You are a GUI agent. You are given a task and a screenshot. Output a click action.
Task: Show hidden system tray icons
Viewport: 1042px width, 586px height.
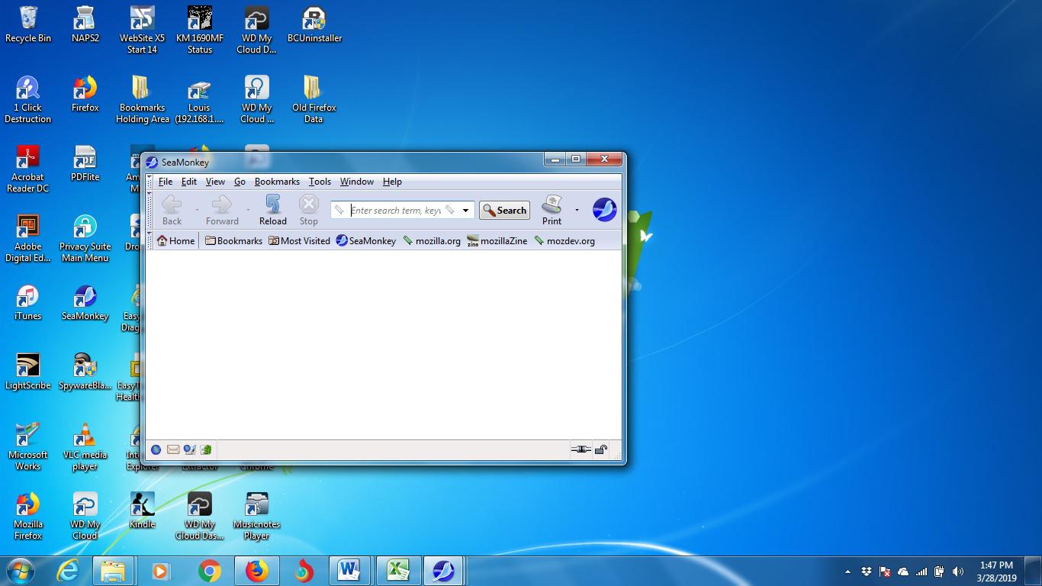[847, 572]
